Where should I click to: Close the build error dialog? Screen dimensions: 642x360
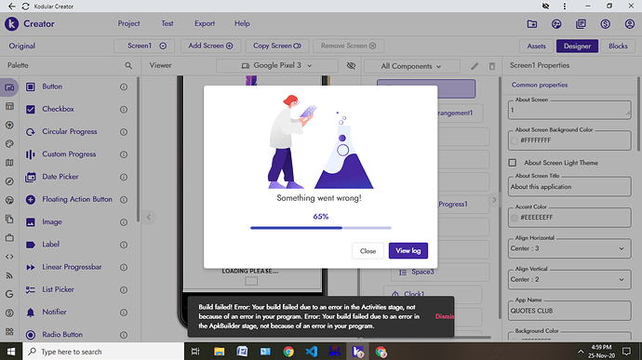(x=368, y=250)
